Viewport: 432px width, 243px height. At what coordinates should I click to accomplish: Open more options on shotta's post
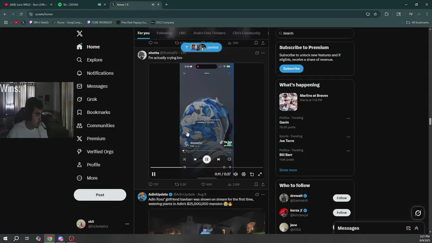click(x=263, y=53)
